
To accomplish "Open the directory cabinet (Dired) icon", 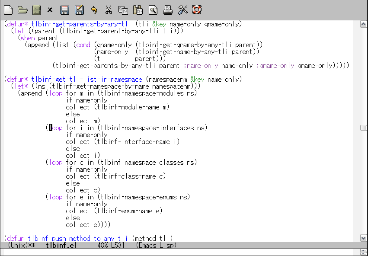I will pyautogui.click(x=36, y=10).
